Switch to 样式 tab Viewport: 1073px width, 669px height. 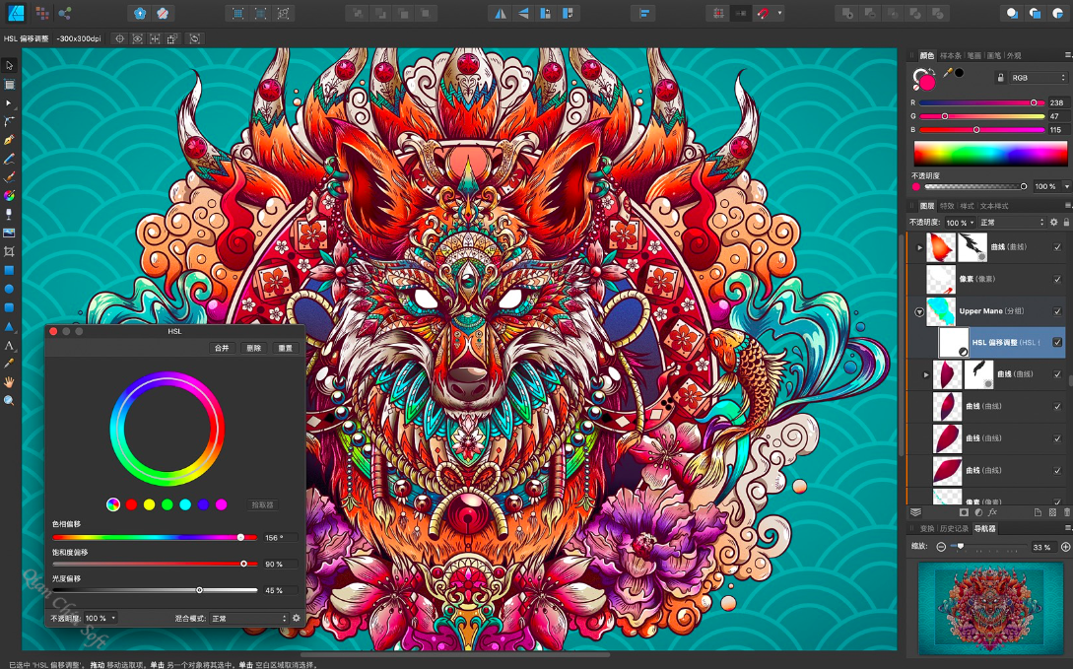pos(967,206)
